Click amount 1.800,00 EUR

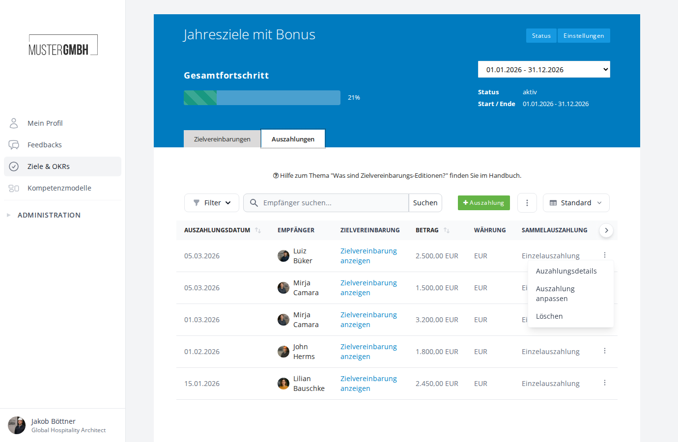437,352
